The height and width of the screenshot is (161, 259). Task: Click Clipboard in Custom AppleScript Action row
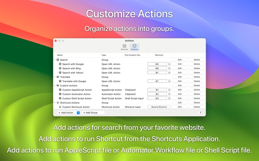coord(130,90)
